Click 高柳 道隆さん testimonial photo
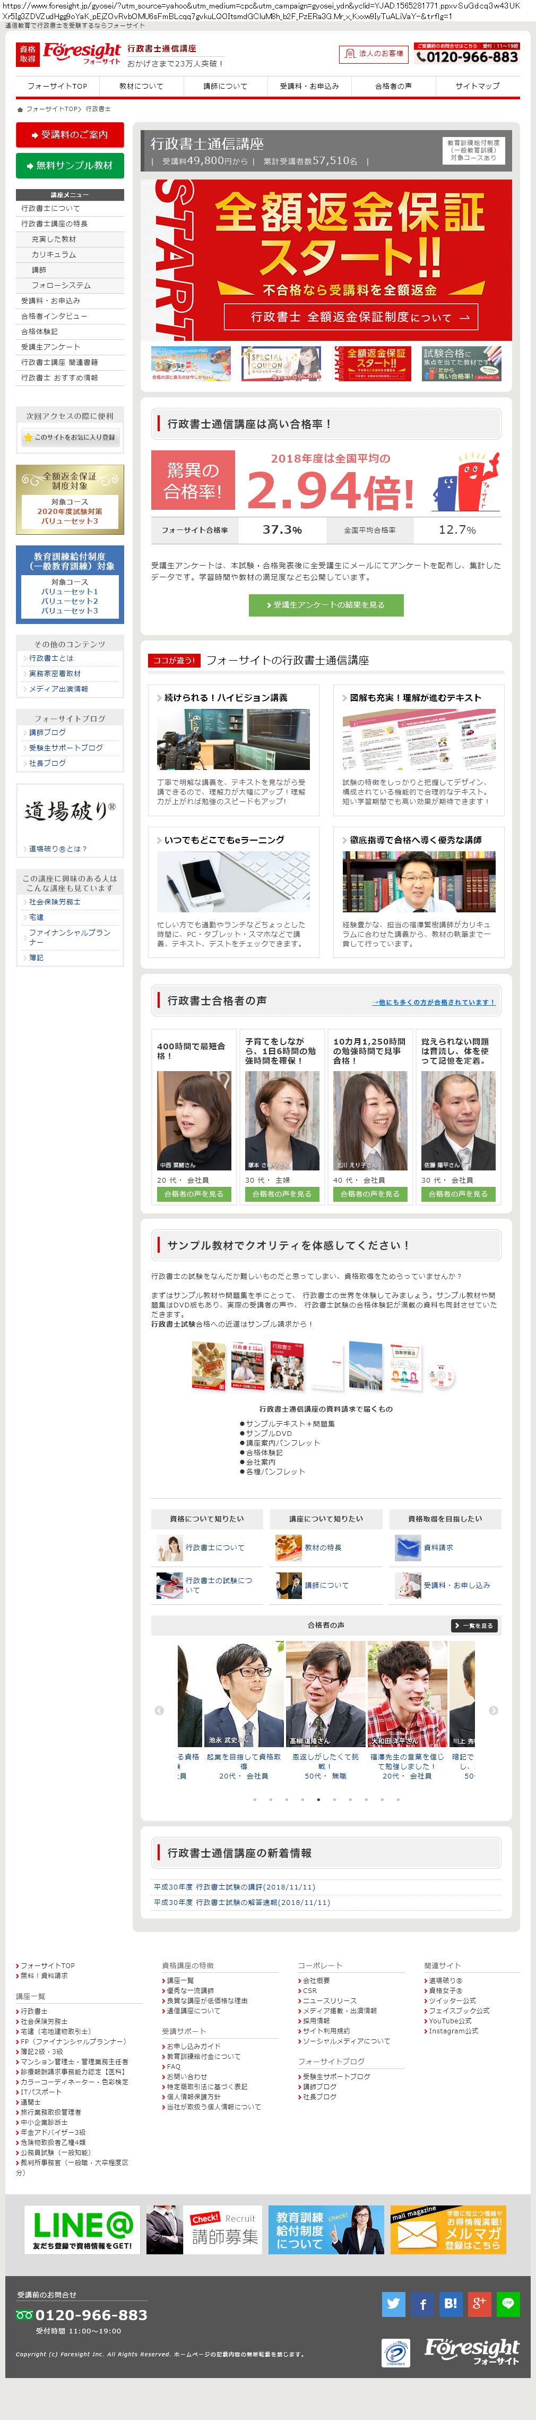The height and width of the screenshot is (2420, 536). click(x=325, y=1693)
